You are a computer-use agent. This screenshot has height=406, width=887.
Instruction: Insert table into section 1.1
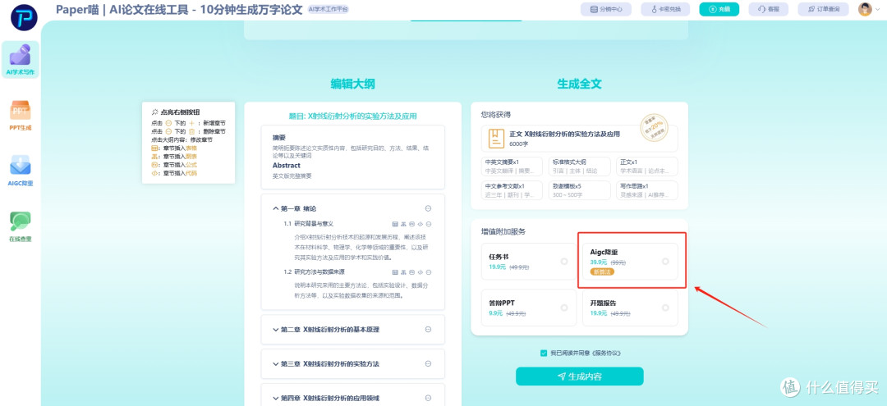[x=395, y=224]
